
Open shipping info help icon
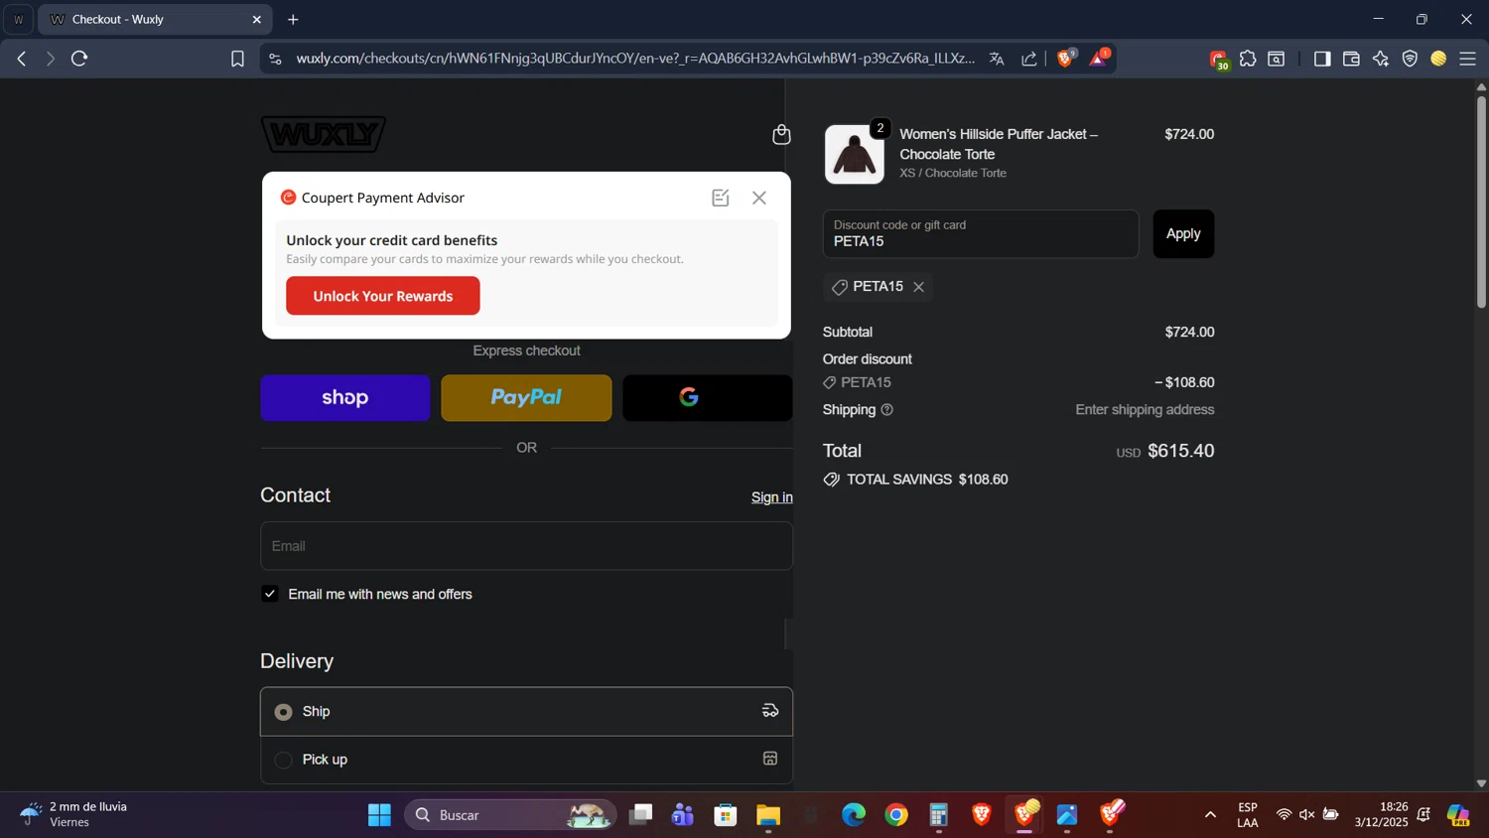tap(887, 410)
